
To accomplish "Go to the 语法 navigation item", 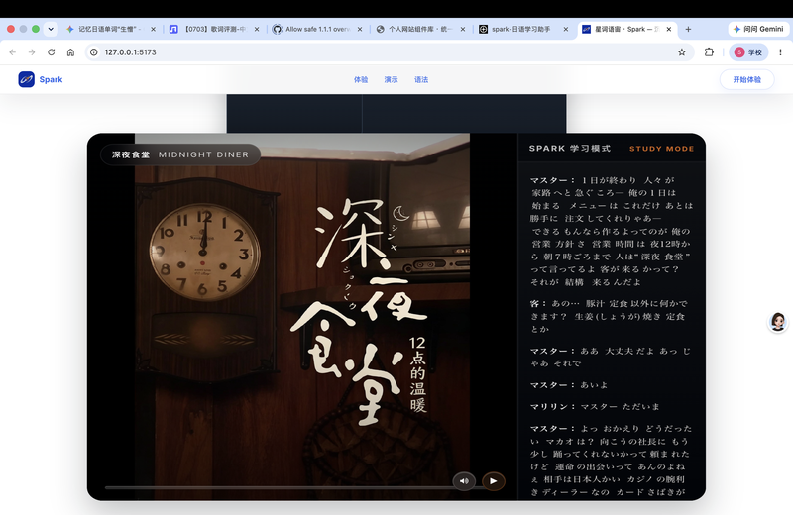I will click(421, 80).
